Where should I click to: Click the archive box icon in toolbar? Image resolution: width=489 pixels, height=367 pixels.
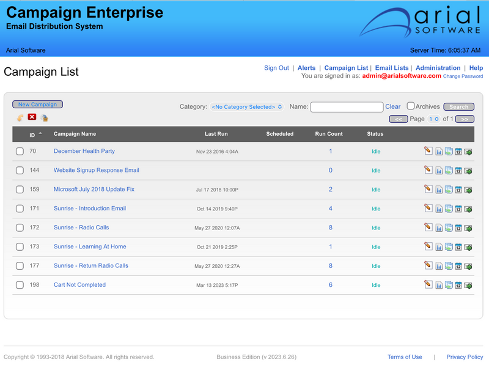(44, 118)
